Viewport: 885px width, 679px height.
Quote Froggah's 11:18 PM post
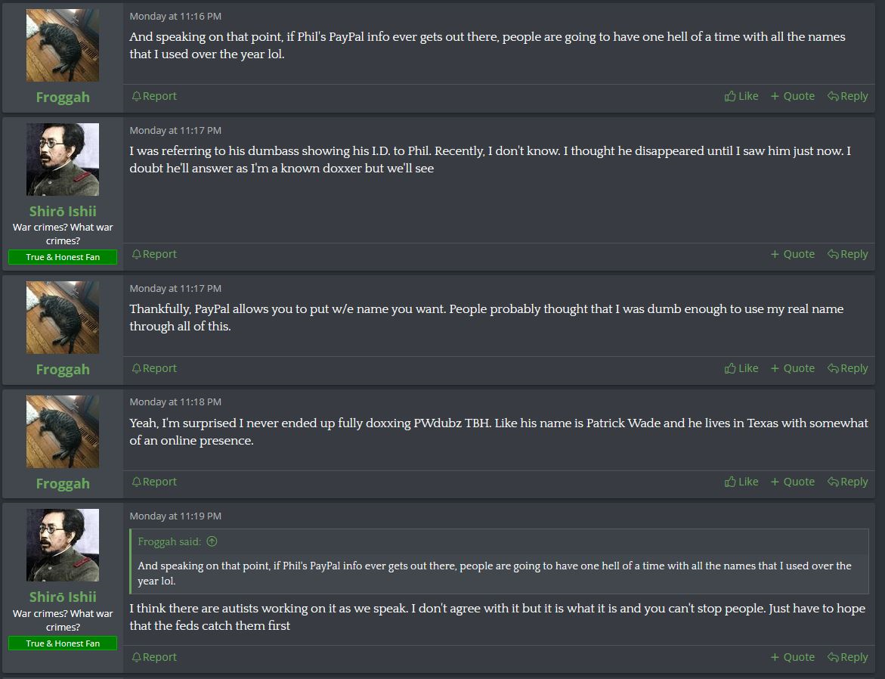(x=793, y=482)
